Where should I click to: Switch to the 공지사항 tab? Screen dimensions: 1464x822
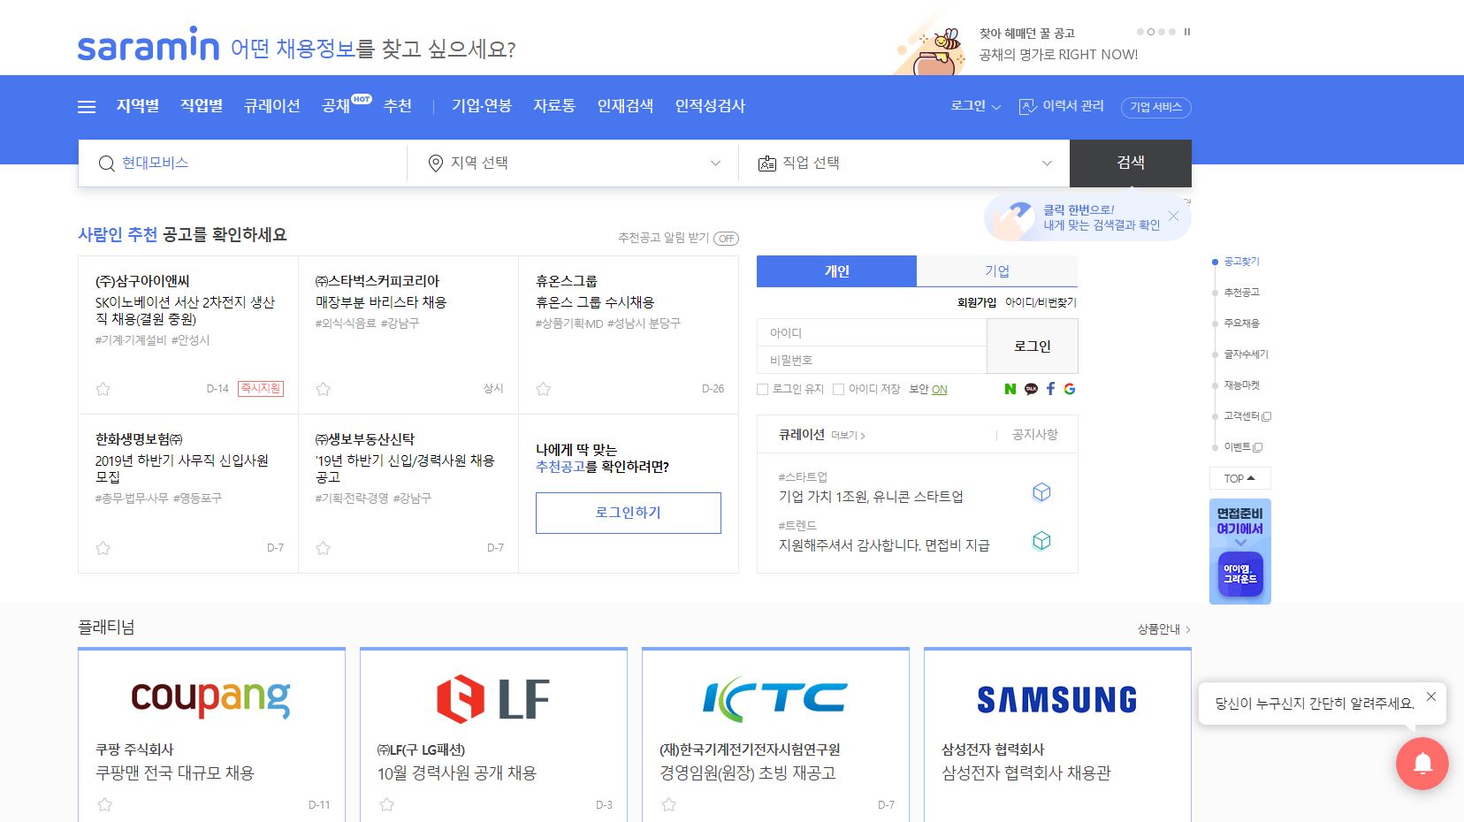click(x=1034, y=435)
